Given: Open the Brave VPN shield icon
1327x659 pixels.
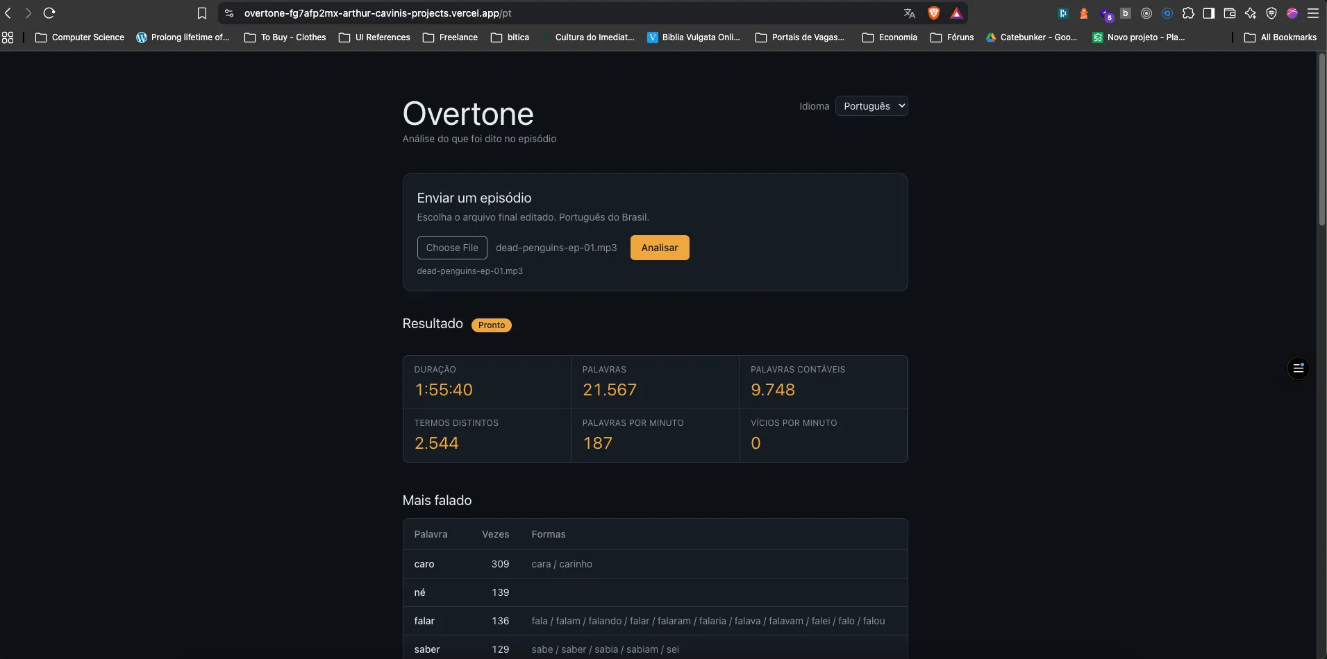Looking at the screenshot, I should pos(1271,13).
